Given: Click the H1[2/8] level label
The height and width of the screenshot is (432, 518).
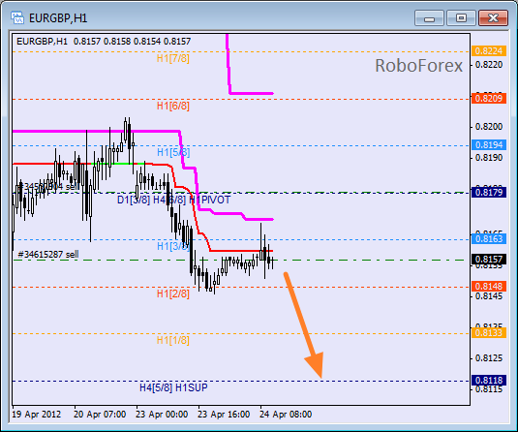Looking at the screenshot, I should tap(172, 293).
